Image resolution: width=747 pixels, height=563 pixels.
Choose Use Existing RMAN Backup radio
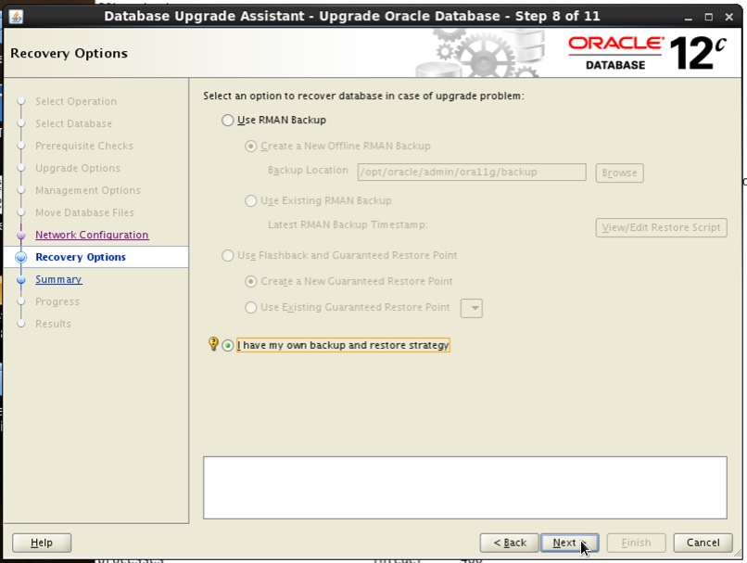point(250,200)
